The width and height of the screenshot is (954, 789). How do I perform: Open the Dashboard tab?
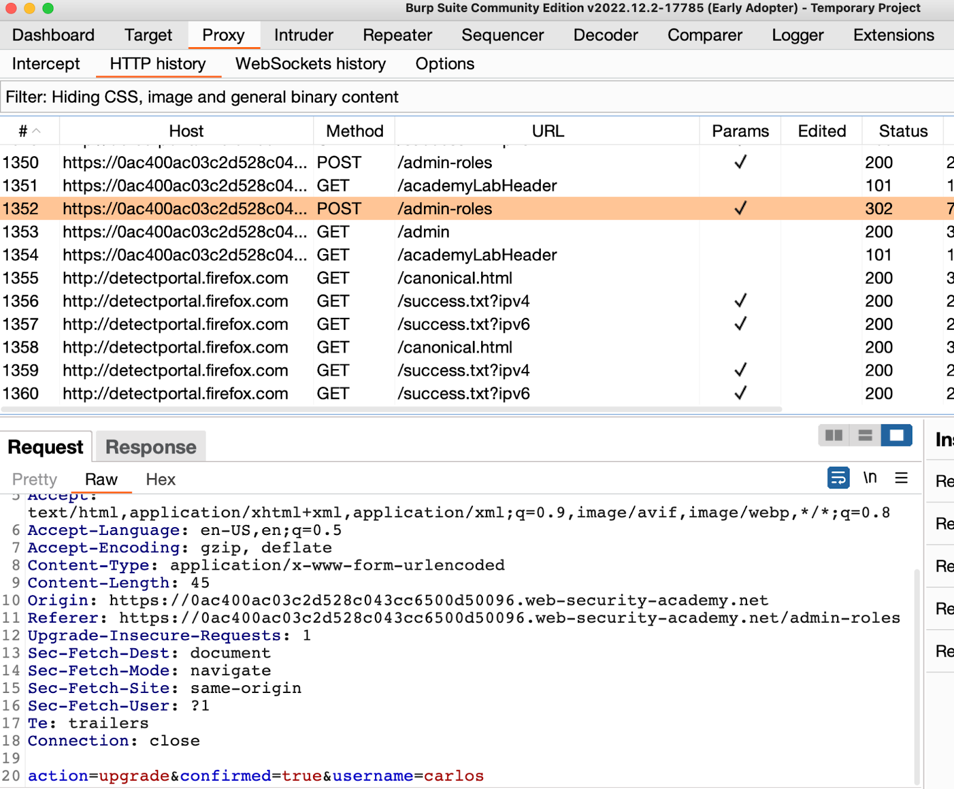click(53, 35)
